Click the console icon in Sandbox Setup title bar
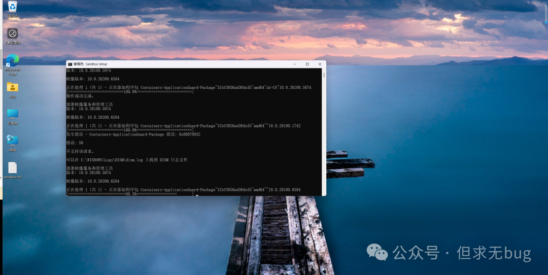Screen dimensions: 548x275 [70, 64]
